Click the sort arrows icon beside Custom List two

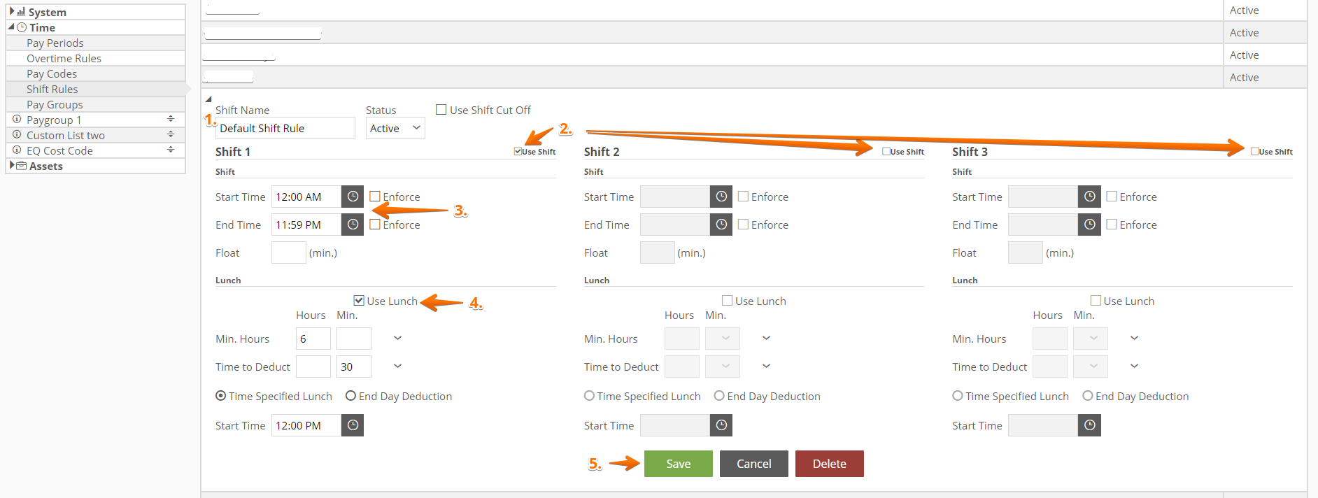coord(171,134)
